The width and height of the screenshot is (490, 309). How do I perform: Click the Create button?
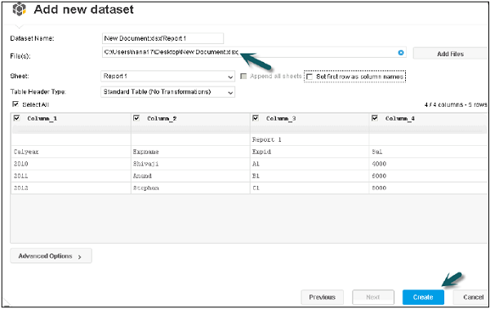[423, 297]
